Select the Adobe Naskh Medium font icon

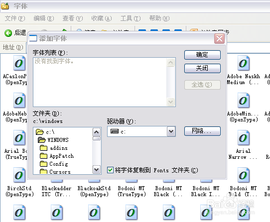pos(244,63)
